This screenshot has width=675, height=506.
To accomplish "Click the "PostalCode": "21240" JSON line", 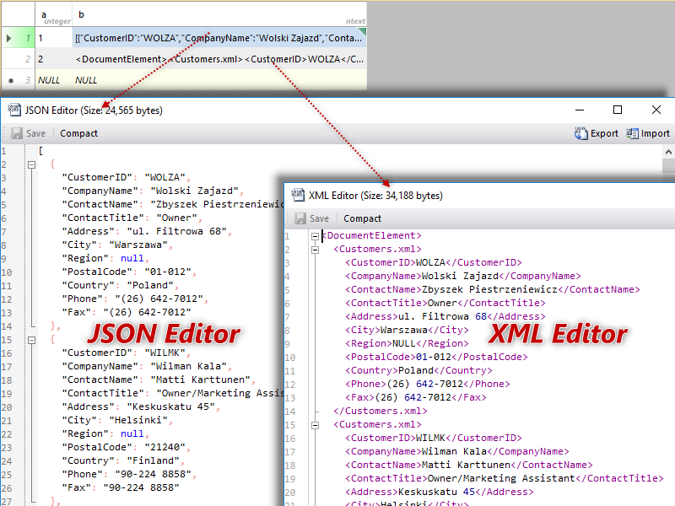I will (x=126, y=447).
